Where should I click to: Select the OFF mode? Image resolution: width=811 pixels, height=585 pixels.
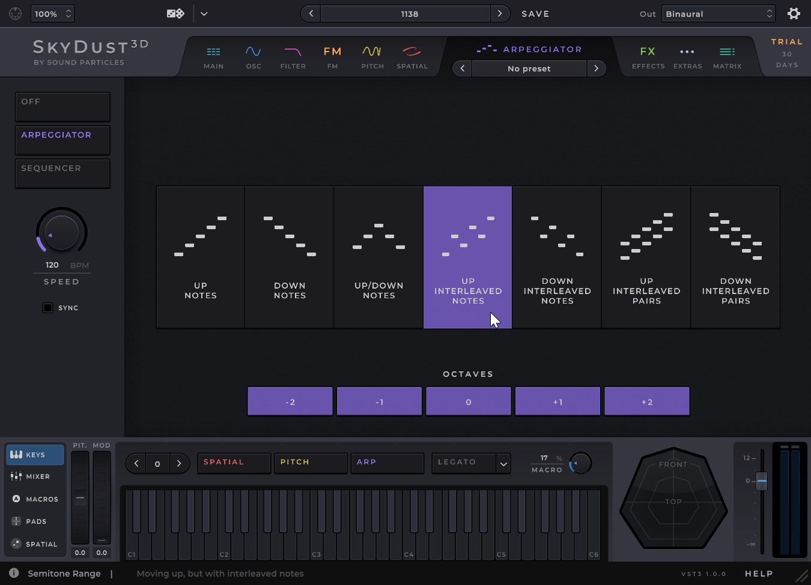(x=62, y=107)
